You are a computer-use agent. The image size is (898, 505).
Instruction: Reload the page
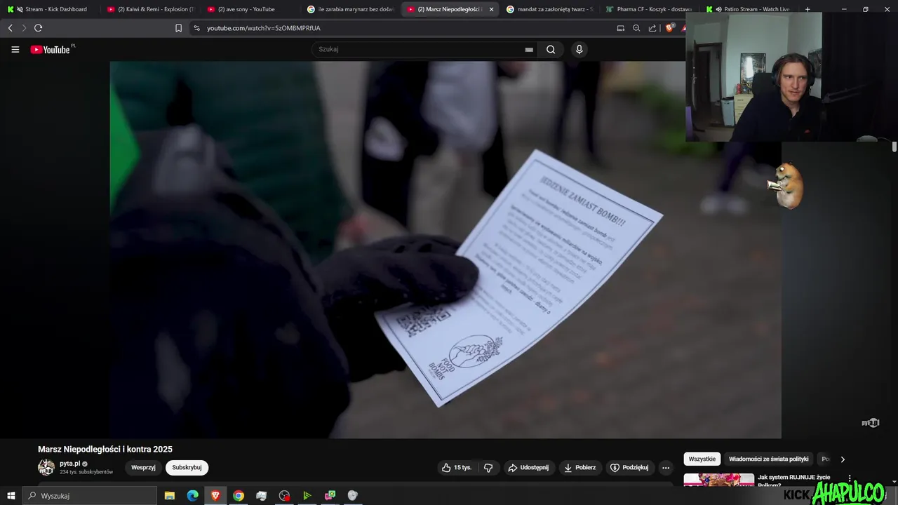point(38,28)
